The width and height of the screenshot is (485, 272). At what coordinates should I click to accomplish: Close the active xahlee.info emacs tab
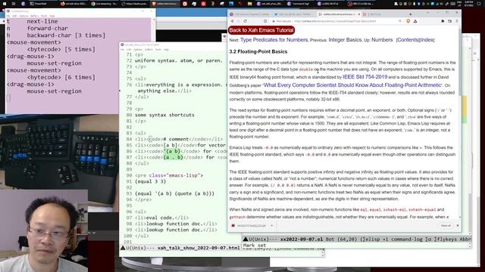point(358,14)
